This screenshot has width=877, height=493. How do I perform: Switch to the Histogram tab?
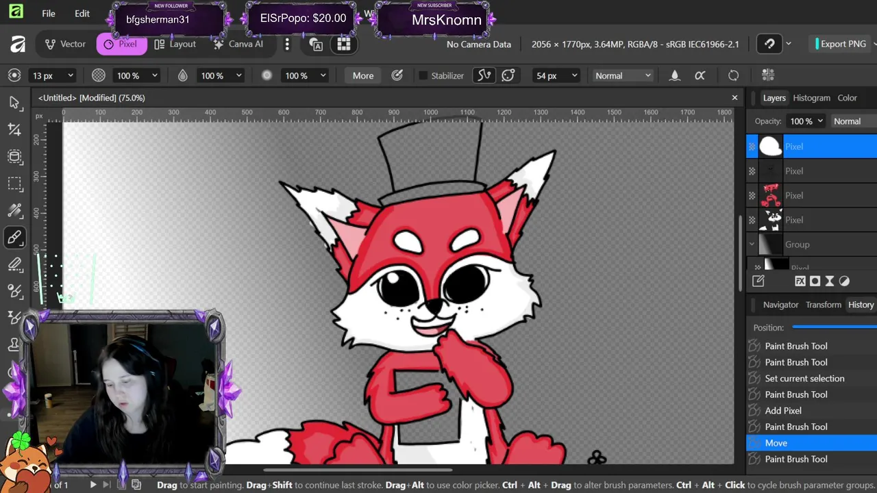(x=811, y=98)
